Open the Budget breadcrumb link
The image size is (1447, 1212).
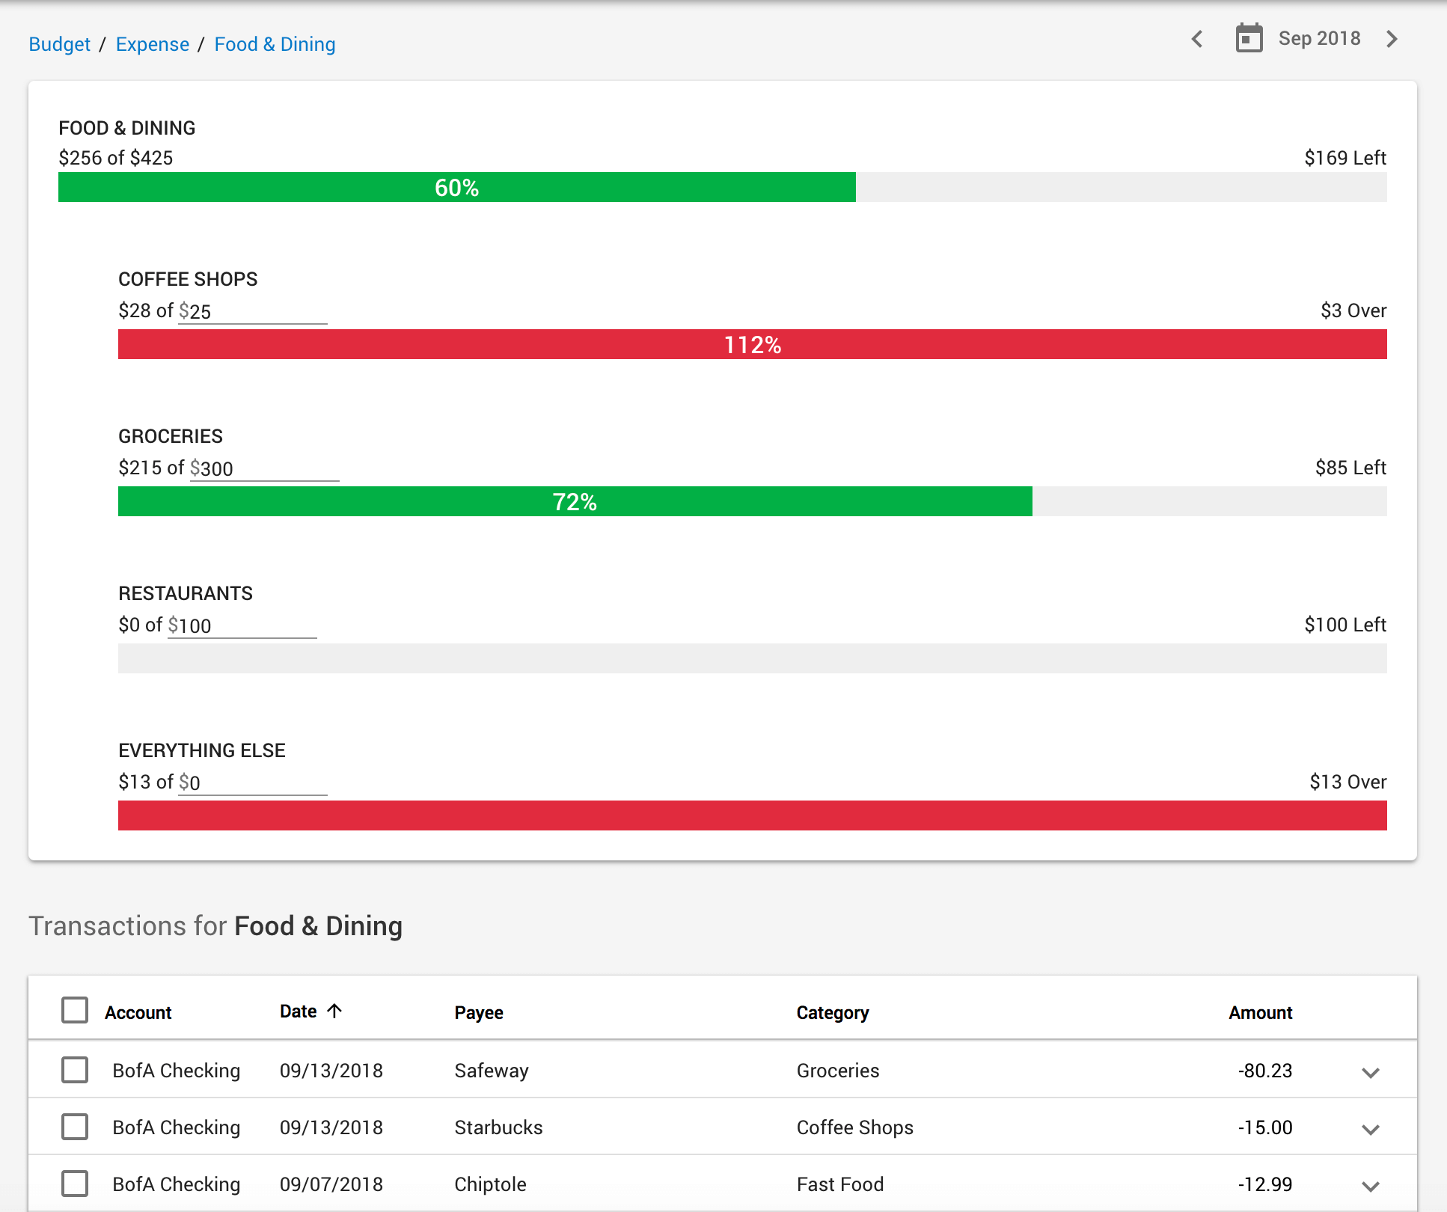coord(59,44)
